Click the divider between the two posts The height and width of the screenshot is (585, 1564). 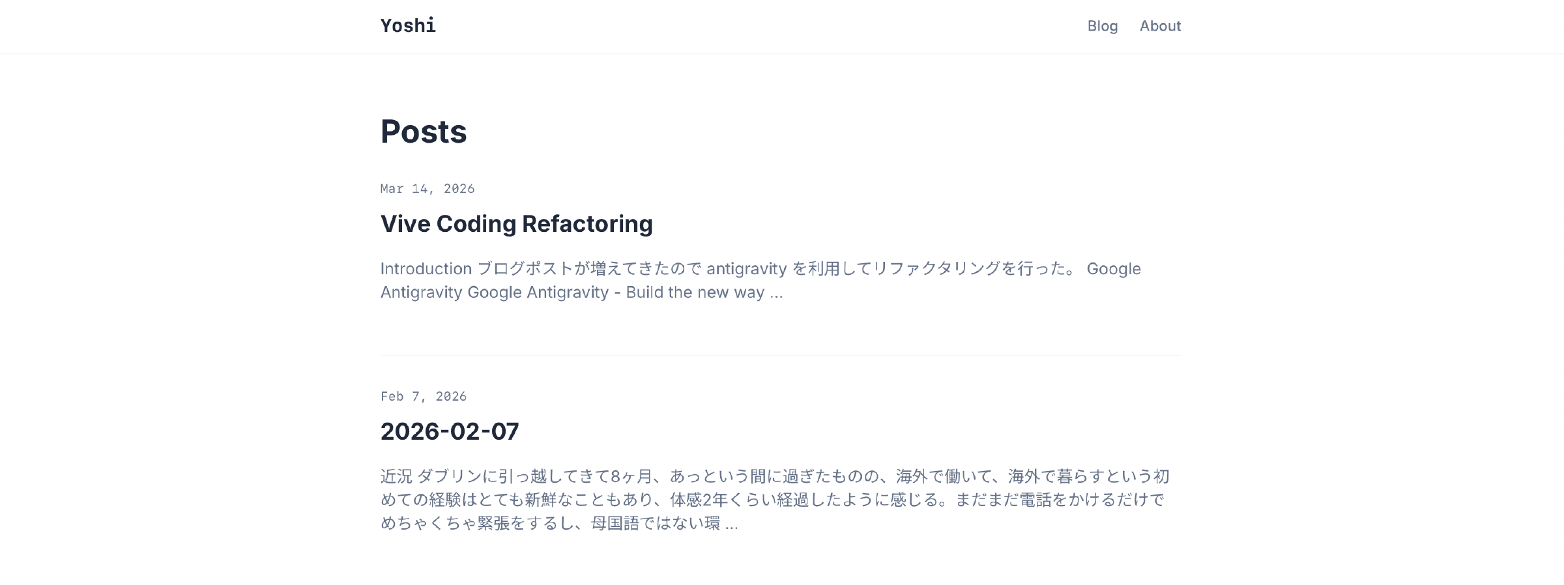click(x=781, y=355)
